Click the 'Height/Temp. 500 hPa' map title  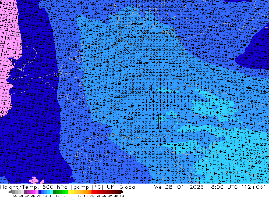[x=34, y=187]
